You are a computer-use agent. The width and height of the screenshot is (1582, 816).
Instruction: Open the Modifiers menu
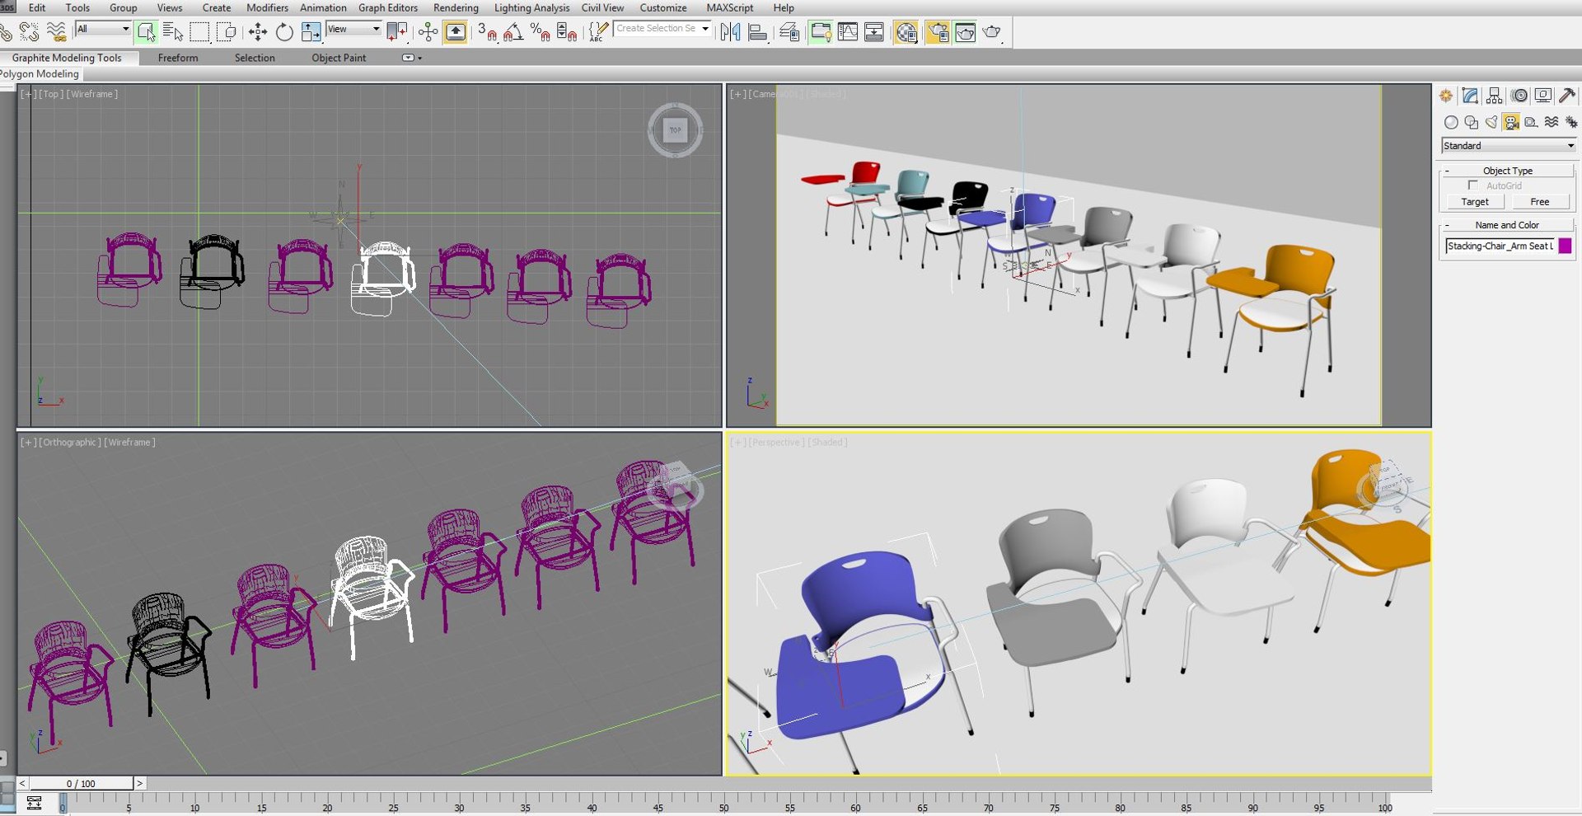pyautogui.click(x=267, y=7)
